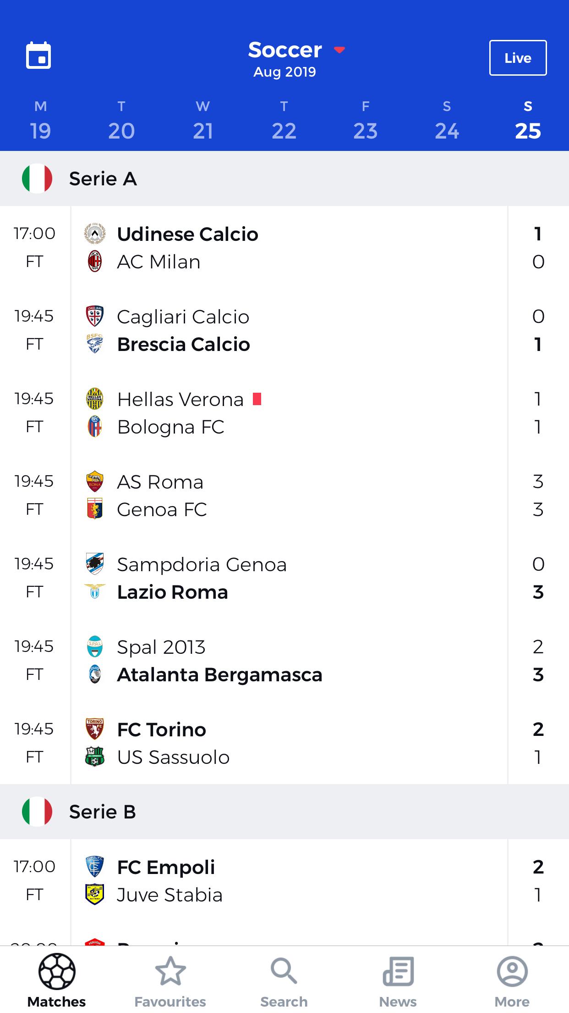Collapse the Serie A league header
Screen dimensions: 569x1013
[284, 178]
